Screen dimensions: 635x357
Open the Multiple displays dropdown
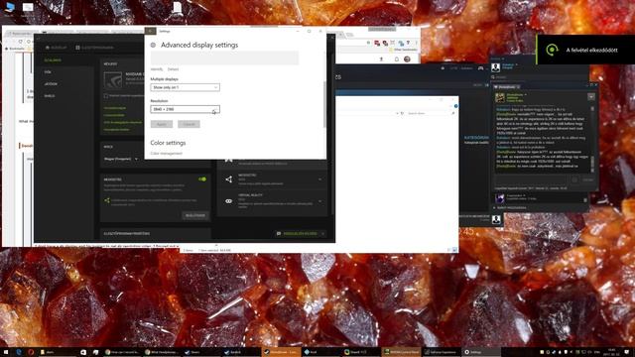[x=186, y=87]
